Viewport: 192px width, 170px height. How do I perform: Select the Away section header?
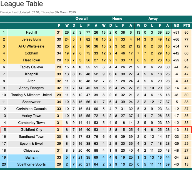tap(153, 19)
